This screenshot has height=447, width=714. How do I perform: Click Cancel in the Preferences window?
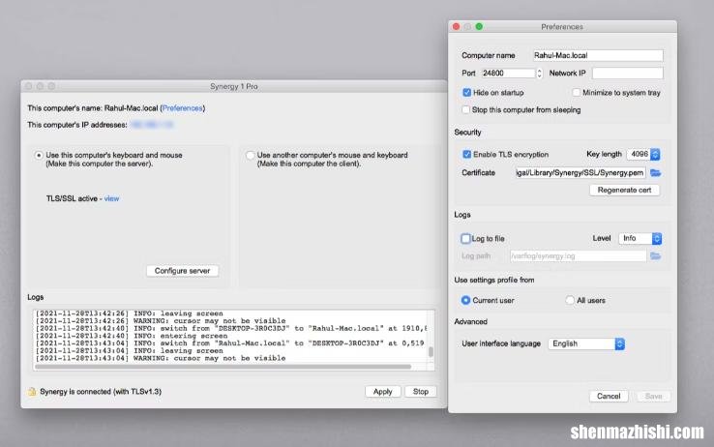click(609, 396)
